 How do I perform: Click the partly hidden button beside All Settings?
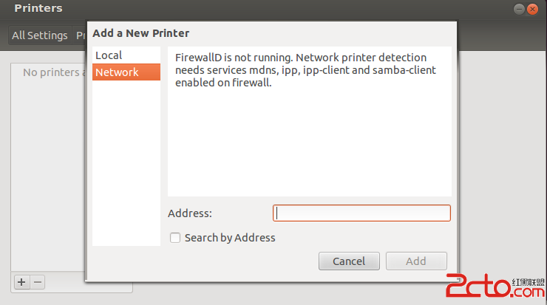pyautogui.click(x=80, y=35)
